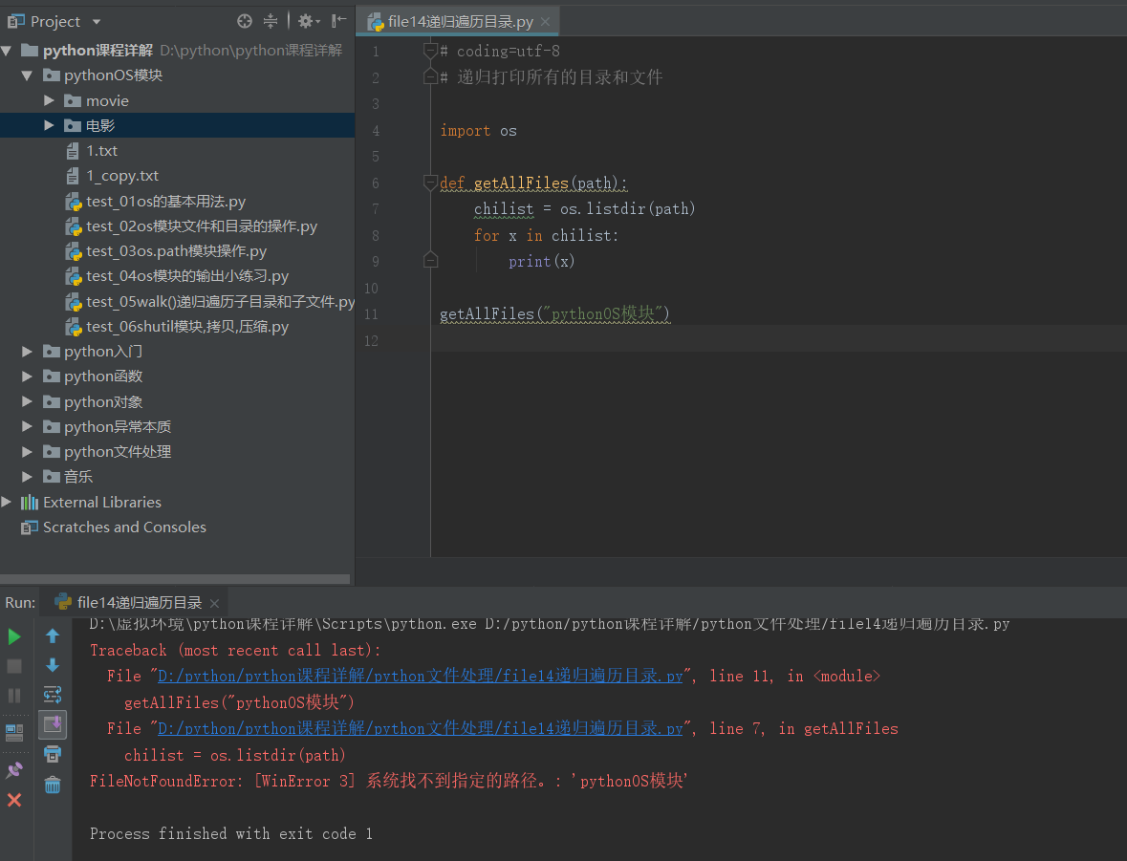Click on 'import os' code line
This screenshot has width=1127, height=861.
[478, 131]
